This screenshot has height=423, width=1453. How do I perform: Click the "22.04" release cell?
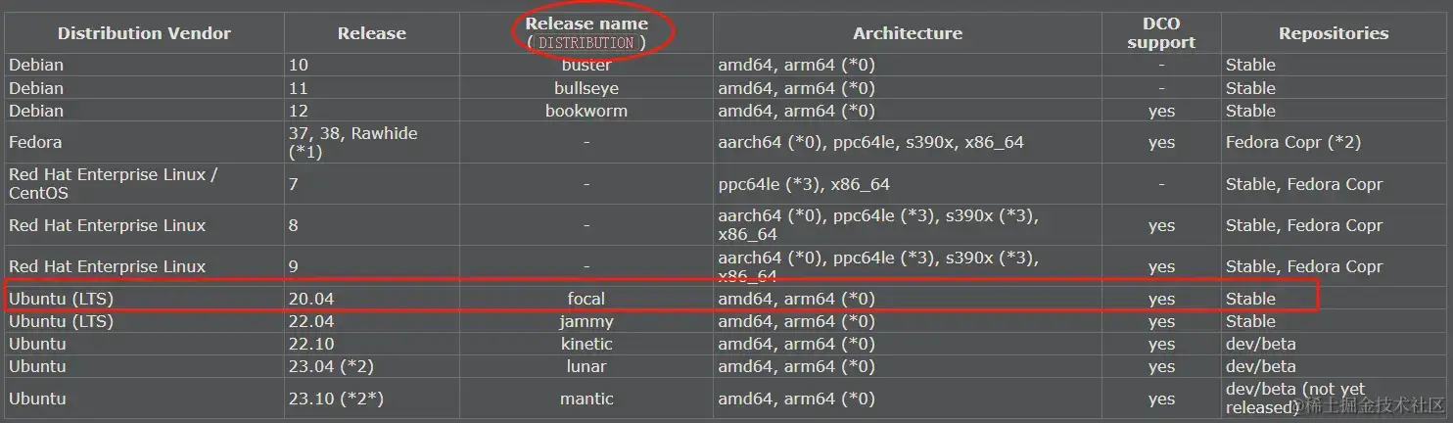tap(372, 321)
